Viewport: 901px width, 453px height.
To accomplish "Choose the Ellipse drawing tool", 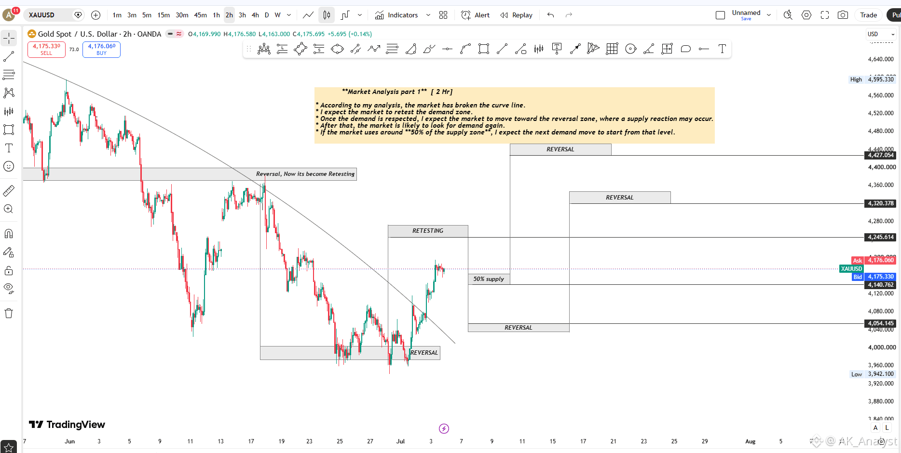I will coord(337,49).
